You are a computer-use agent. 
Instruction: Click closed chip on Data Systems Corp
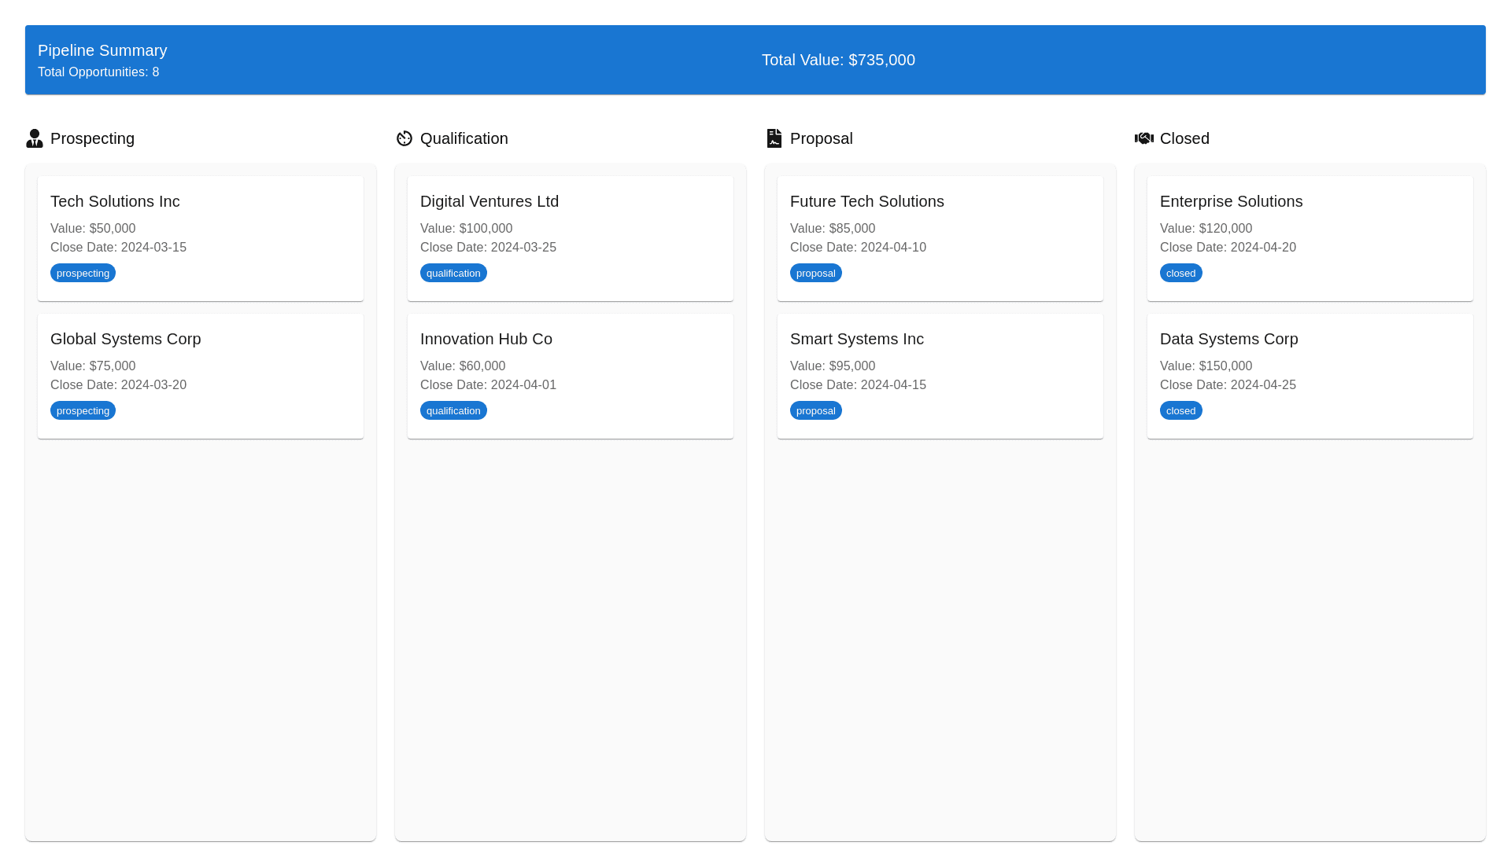click(1180, 410)
